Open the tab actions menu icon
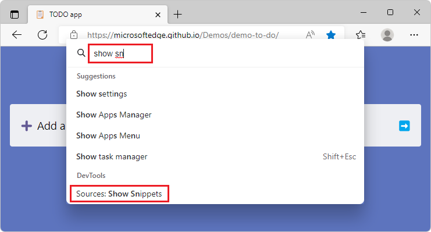The image size is (431, 232). click(x=15, y=15)
